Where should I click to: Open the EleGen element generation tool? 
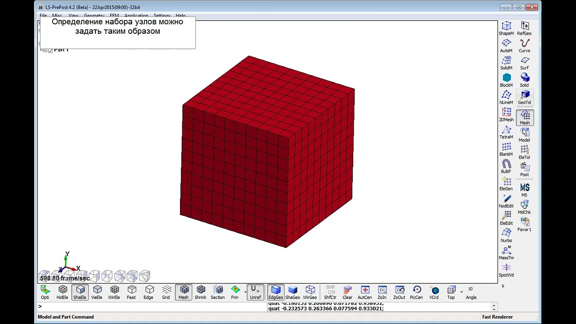point(506,184)
